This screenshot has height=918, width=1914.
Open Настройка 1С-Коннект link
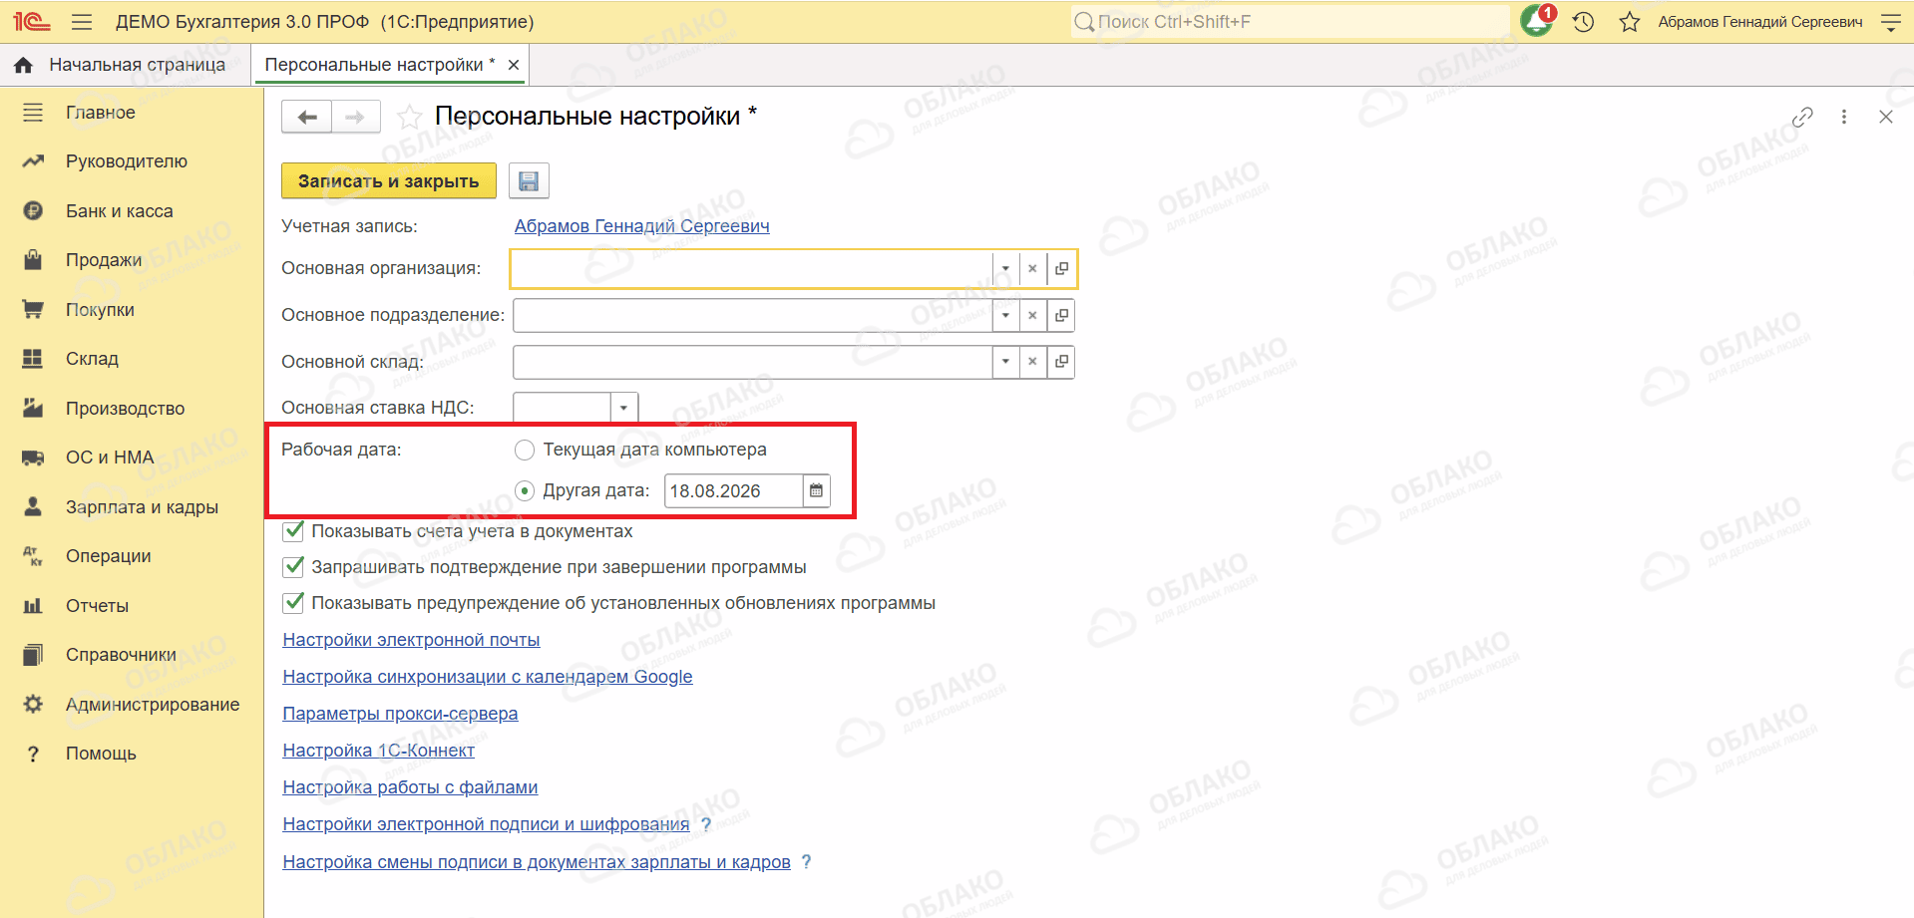(x=379, y=751)
